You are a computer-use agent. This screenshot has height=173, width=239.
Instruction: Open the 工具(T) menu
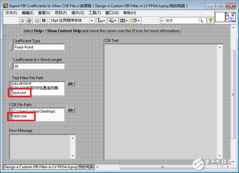pos(95,13)
